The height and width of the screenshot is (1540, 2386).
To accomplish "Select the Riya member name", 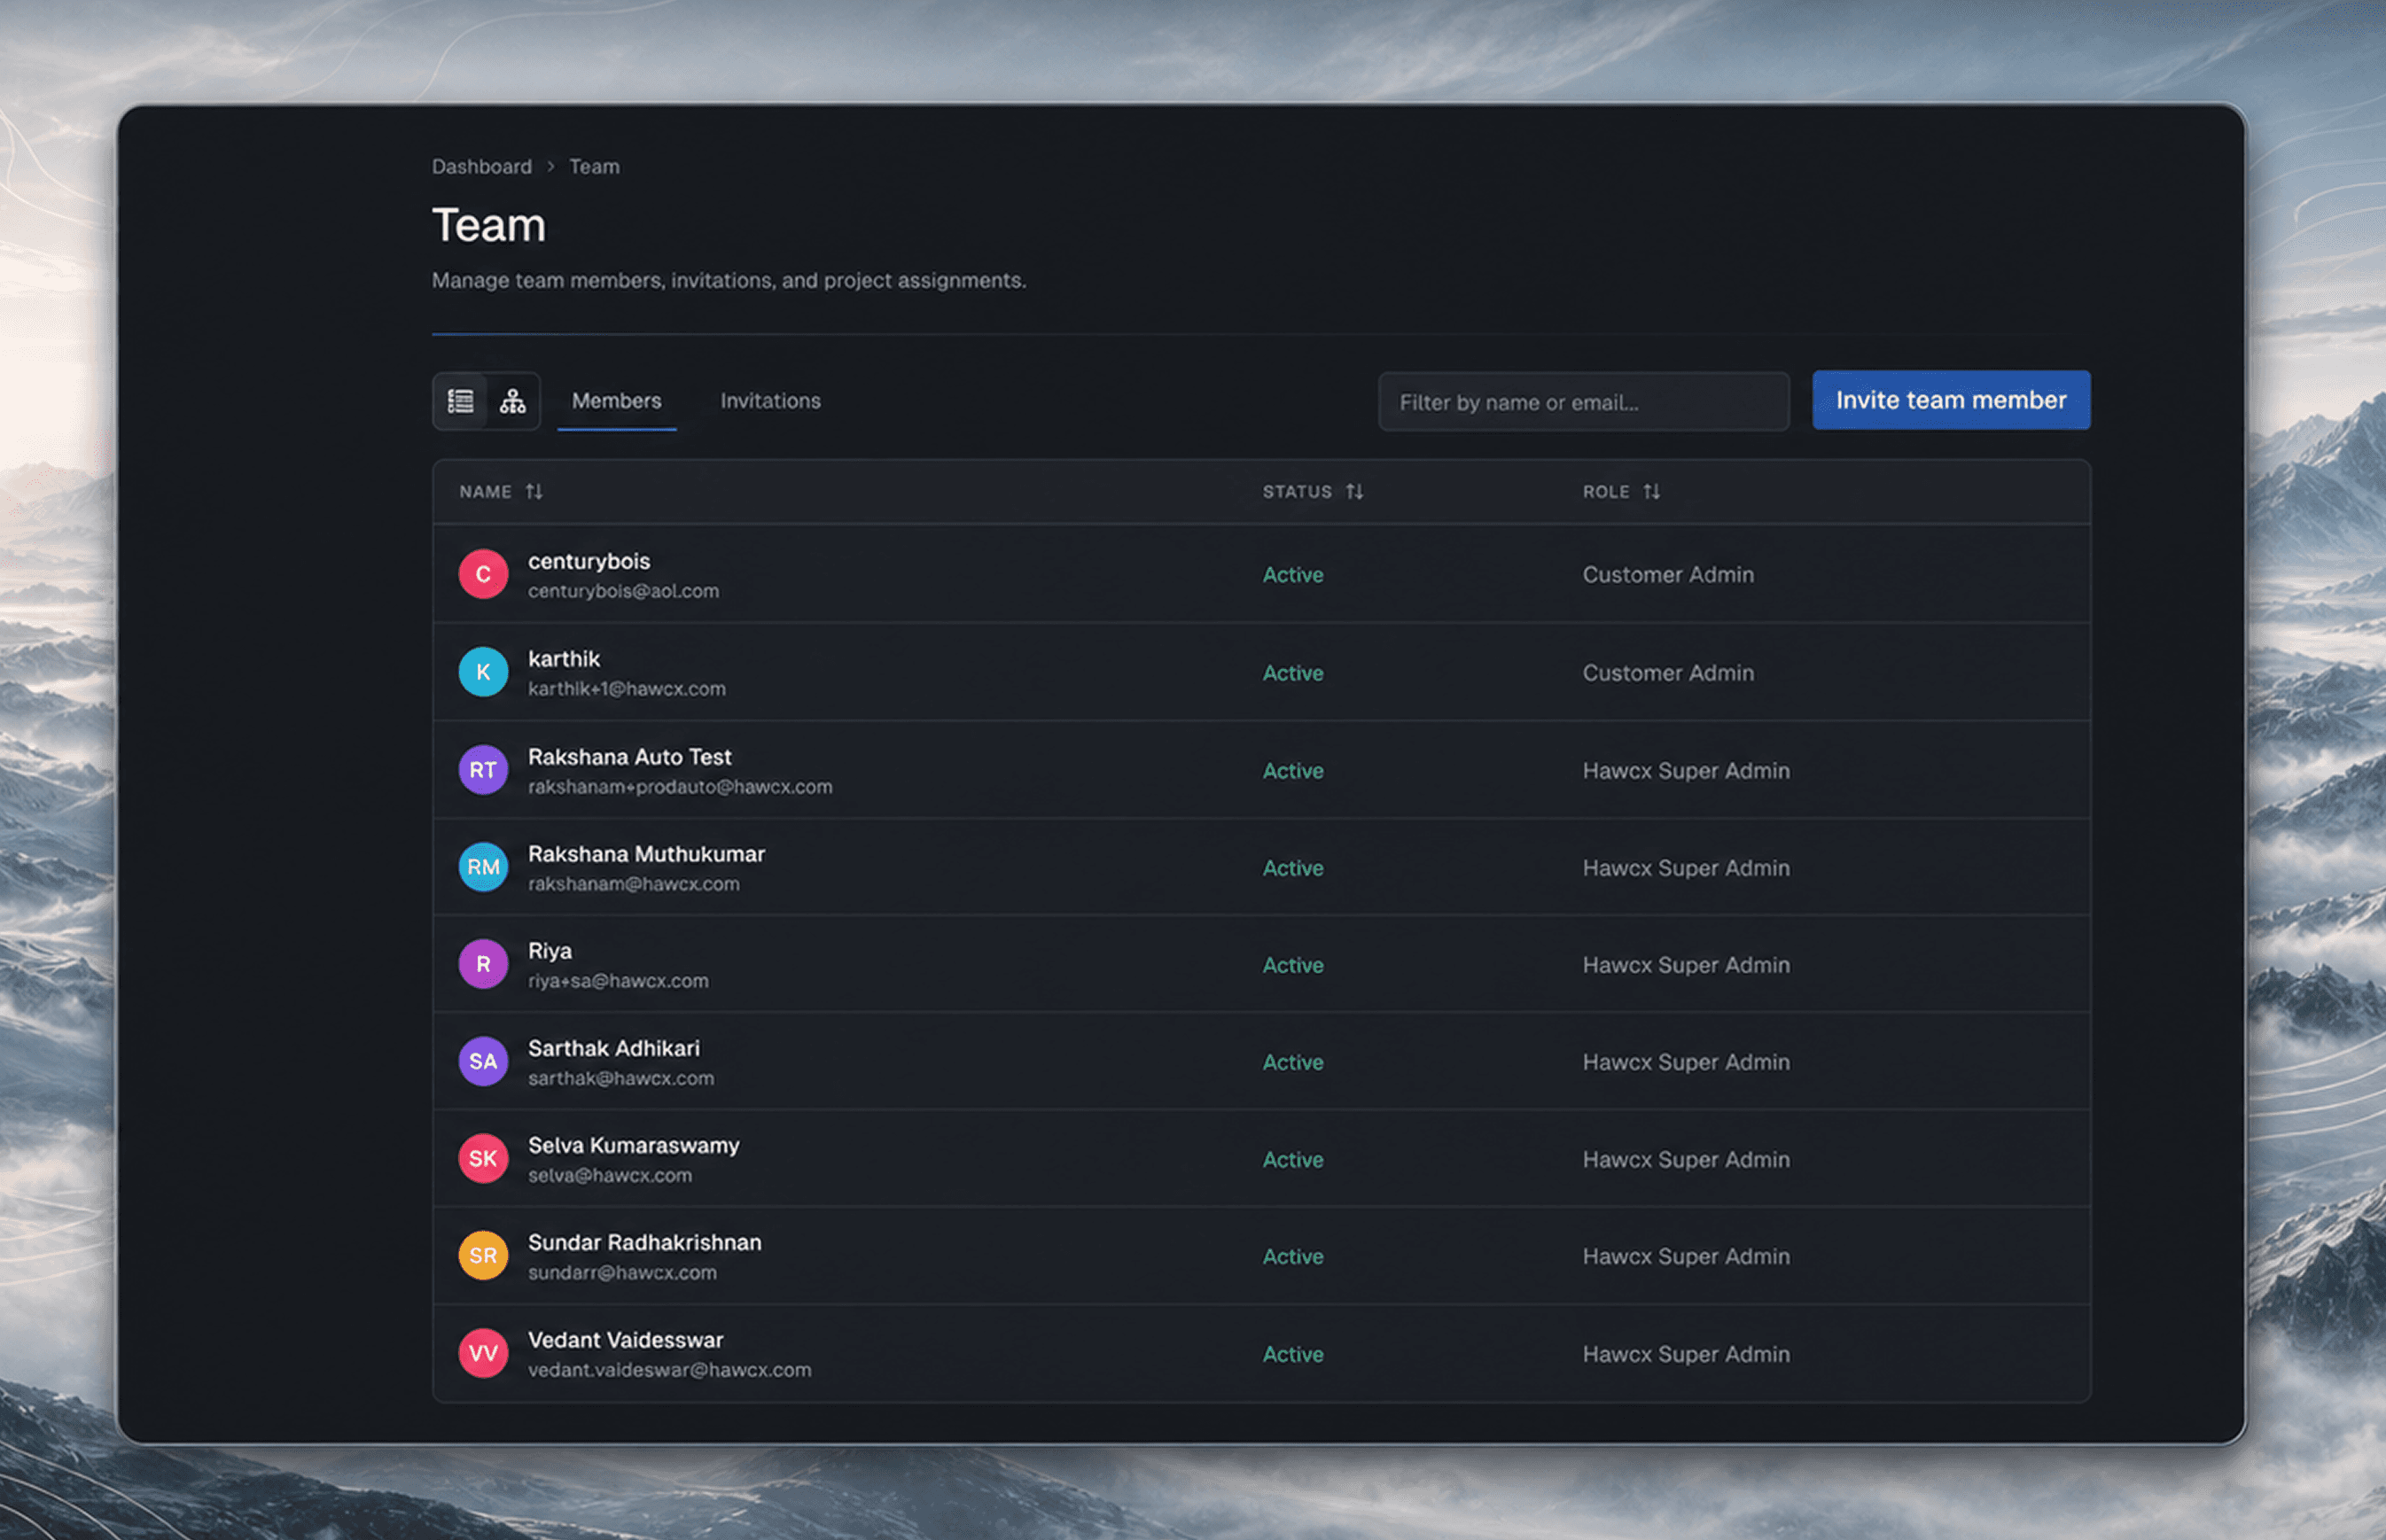I will [550, 951].
